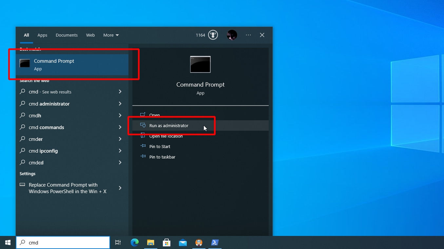Open the cartoon-face app on taskbar
This screenshot has width=444, height=249.
coord(199,242)
